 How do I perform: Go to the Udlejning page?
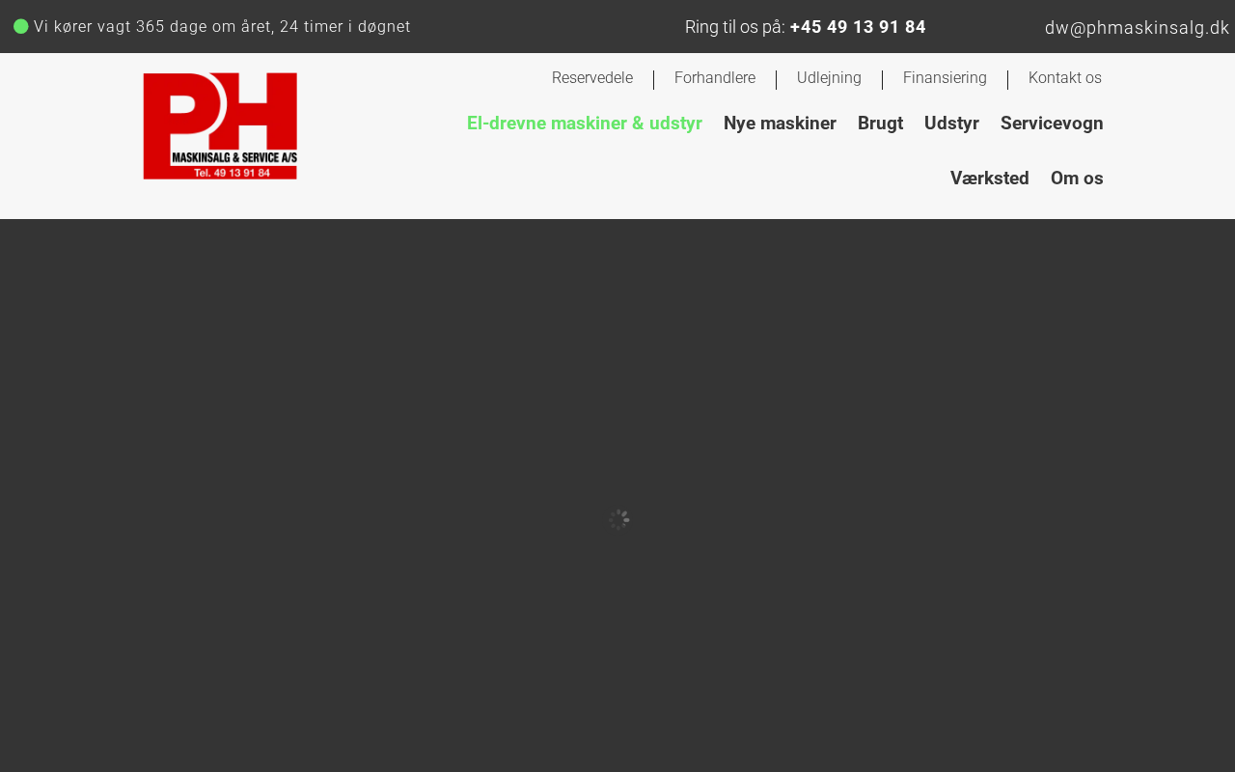(x=829, y=78)
